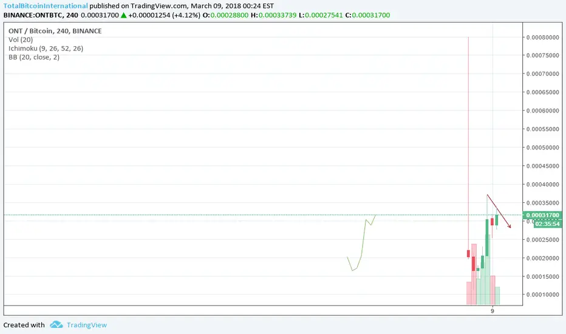Click the countdown timer 02:35:54 label
Viewport: 566px width, 334px height.
coord(548,224)
